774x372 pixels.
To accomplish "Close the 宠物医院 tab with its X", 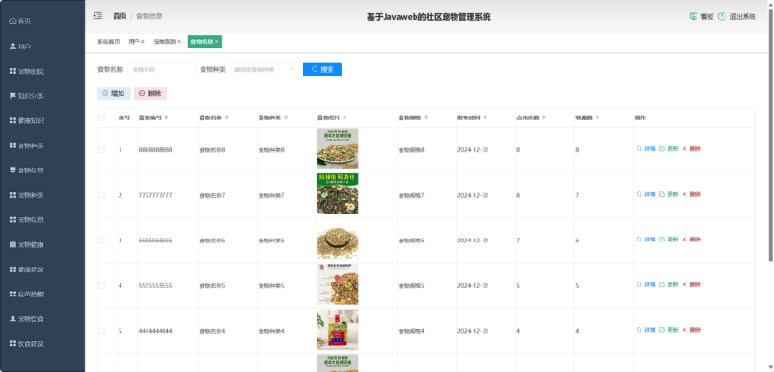I will click(179, 42).
